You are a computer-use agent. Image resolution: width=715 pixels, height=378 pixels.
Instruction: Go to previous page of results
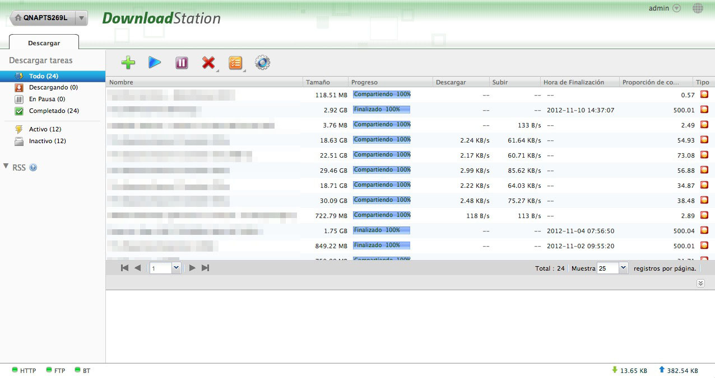point(138,268)
